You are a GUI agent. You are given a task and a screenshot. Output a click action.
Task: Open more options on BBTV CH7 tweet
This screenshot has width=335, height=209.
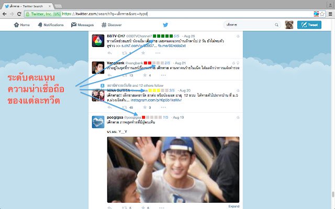[158, 53]
